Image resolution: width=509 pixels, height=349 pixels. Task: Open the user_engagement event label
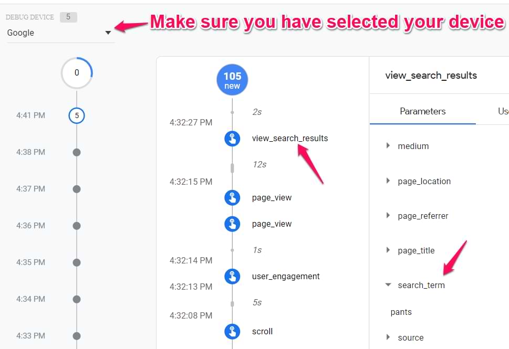pyautogui.click(x=286, y=277)
